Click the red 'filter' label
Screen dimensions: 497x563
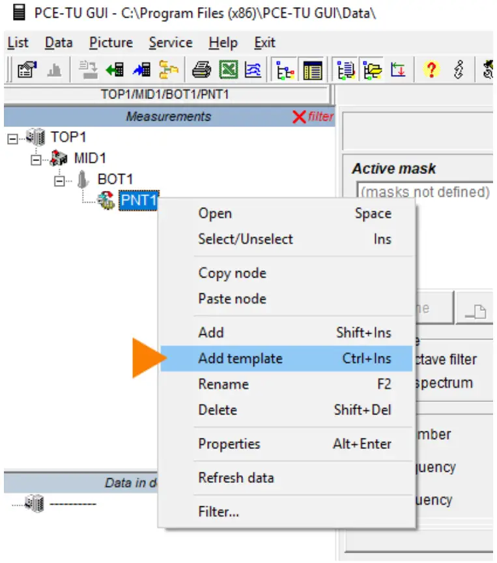[320, 117]
